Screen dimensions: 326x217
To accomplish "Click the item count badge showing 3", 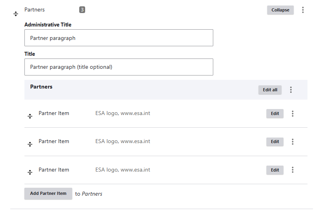I will point(82,9).
